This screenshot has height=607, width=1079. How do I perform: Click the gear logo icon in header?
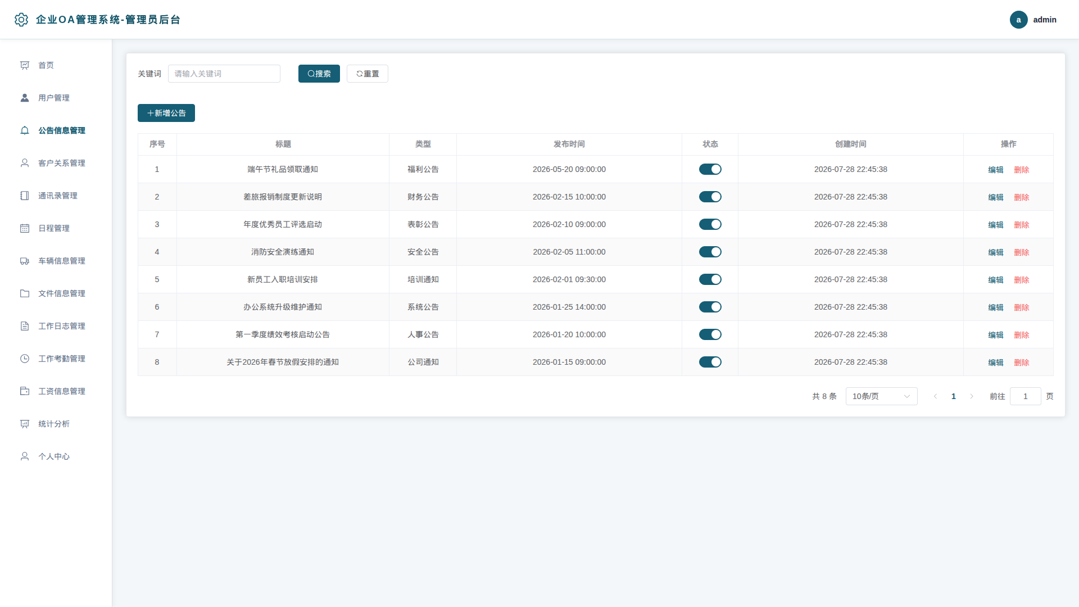(21, 20)
